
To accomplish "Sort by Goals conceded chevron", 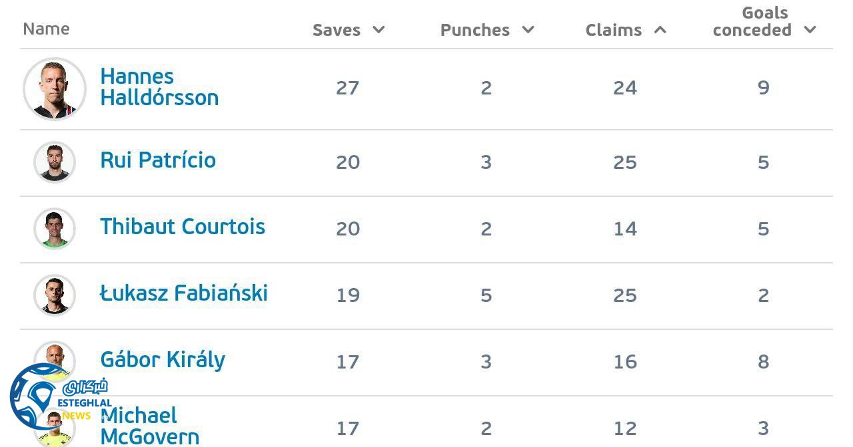I will 810,30.
